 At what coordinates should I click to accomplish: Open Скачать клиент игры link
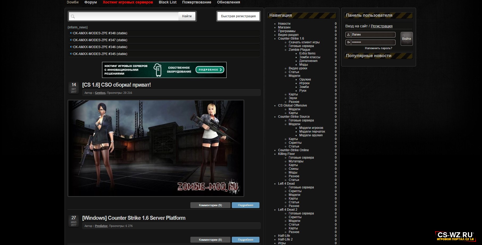tap(304, 42)
